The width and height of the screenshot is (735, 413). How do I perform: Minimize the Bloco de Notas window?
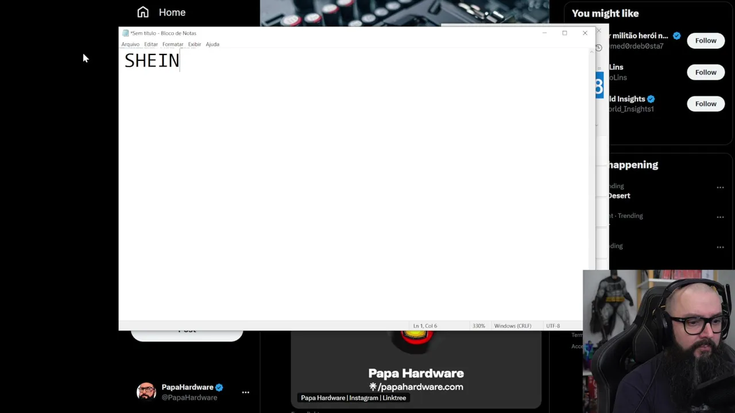tap(544, 33)
